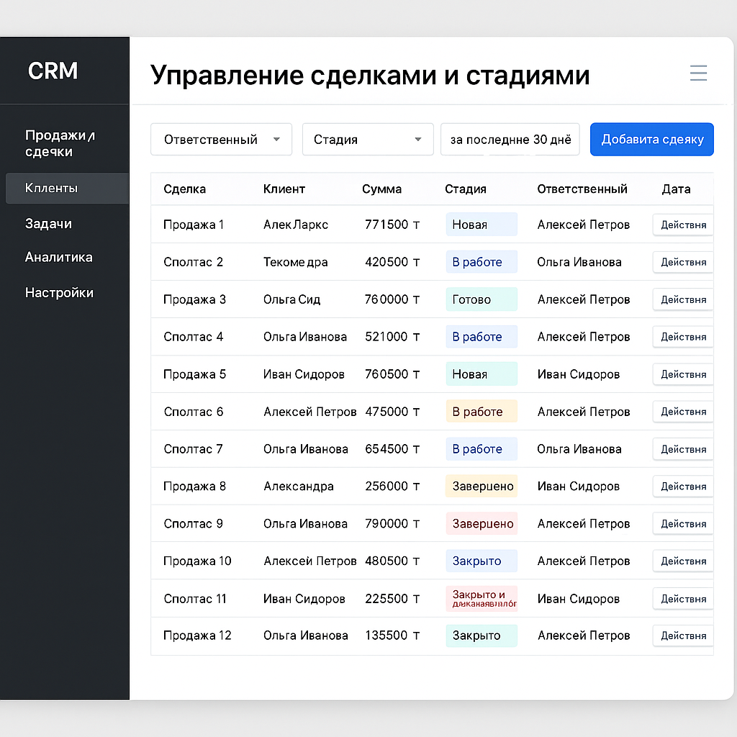Click the period filter field for last 30 days
Viewport: 737px width, 737px height.
tap(510, 139)
